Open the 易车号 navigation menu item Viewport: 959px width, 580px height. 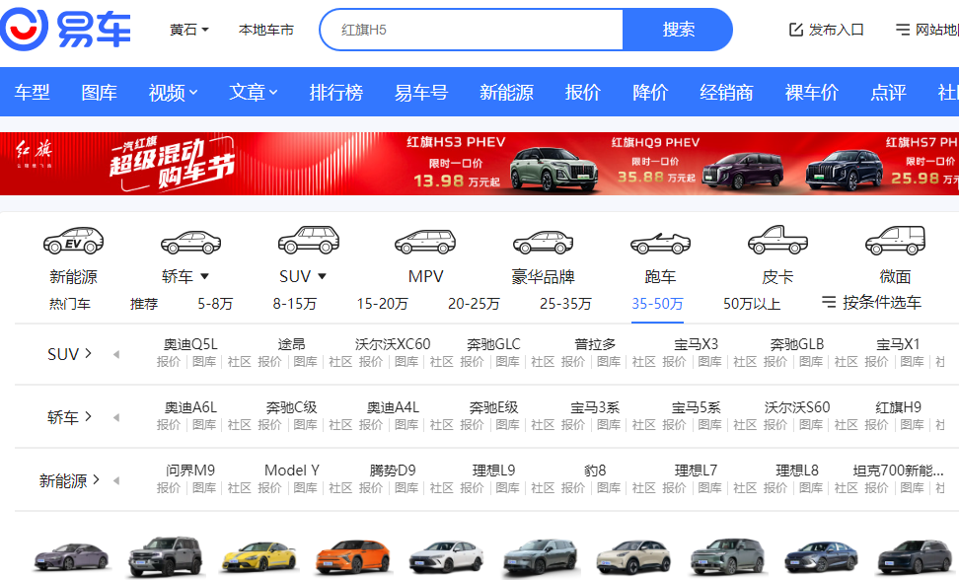click(x=420, y=93)
